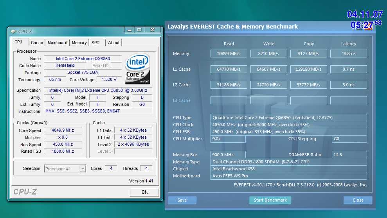Click the L1 Cache Write value 64607 MB/s
This screenshot has height=218, width=387.
tap(268, 69)
